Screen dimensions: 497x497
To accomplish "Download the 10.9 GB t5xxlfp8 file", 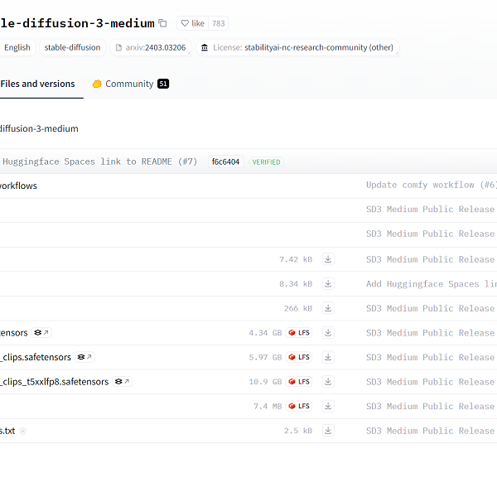I will click(x=328, y=382).
